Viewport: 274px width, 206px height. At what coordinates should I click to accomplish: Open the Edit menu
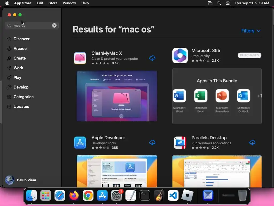pos(40,3)
